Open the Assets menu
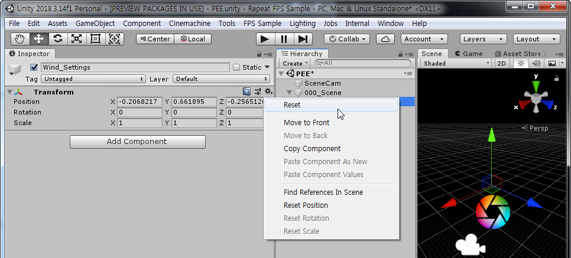The image size is (571, 258). 57,23
